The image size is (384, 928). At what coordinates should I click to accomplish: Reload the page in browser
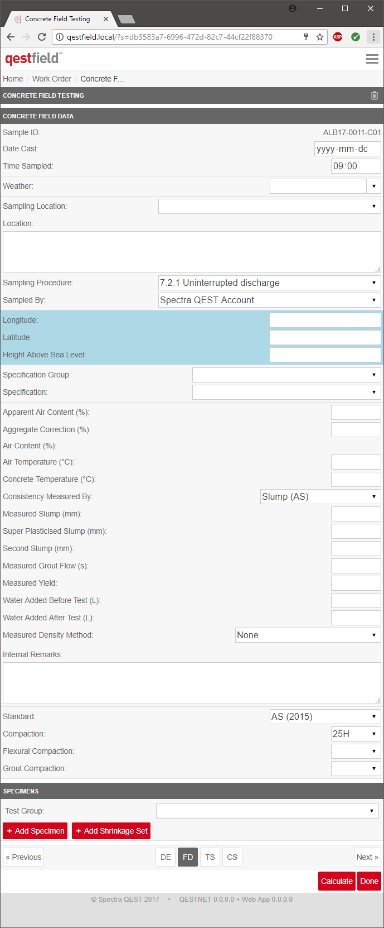point(42,37)
